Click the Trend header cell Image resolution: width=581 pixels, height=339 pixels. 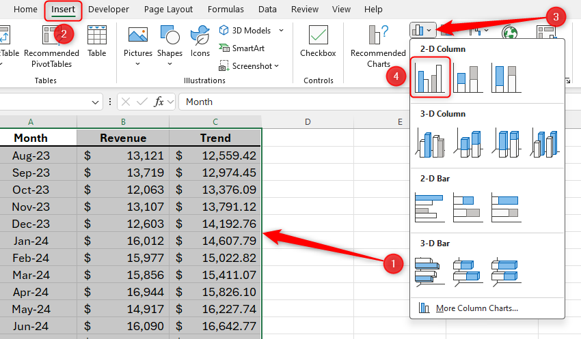tap(215, 138)
